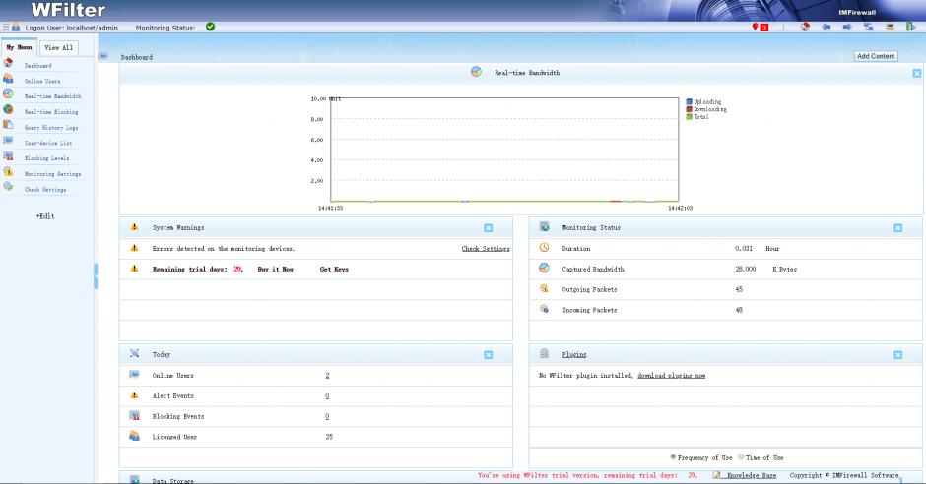Open the download plugins now link

pyautogui.click(x=672, y=376)
